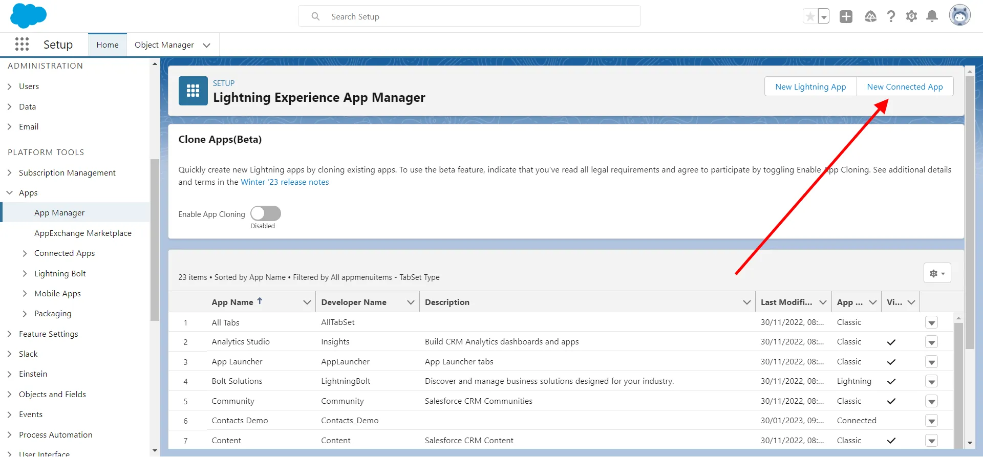Open the global actions plus icon
Image resolution: width=983 pixels, height=457 pixels.
[x=846, y=16]
